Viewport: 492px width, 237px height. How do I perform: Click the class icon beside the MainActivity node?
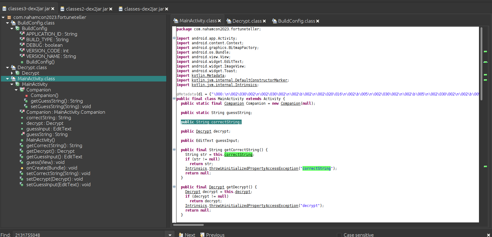18,84
